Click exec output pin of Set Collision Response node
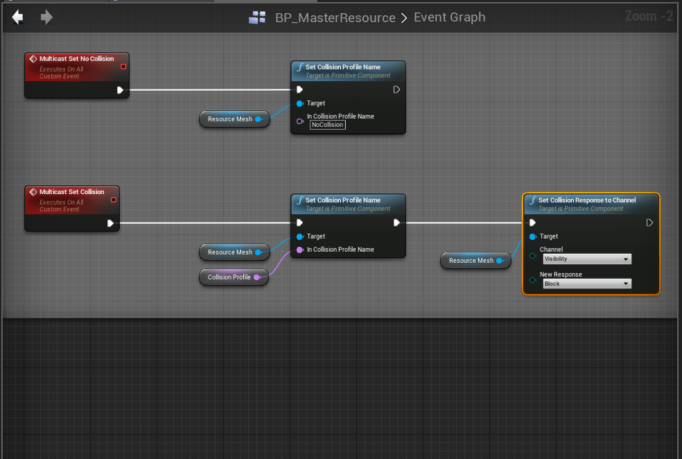This screenshot has width=682, height=459. [649, 223]
